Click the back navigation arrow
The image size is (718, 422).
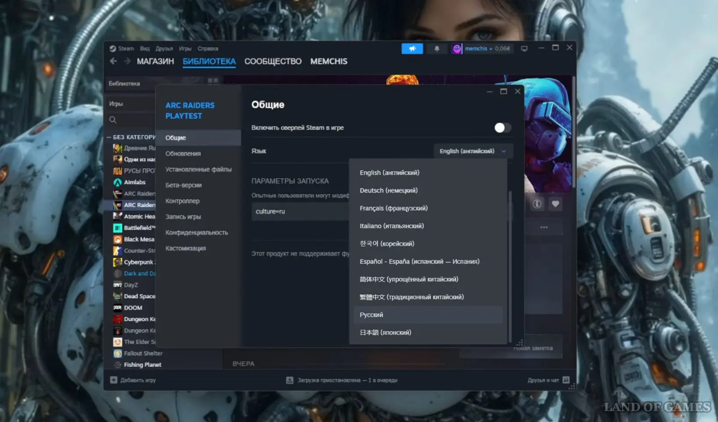[113, 61]
